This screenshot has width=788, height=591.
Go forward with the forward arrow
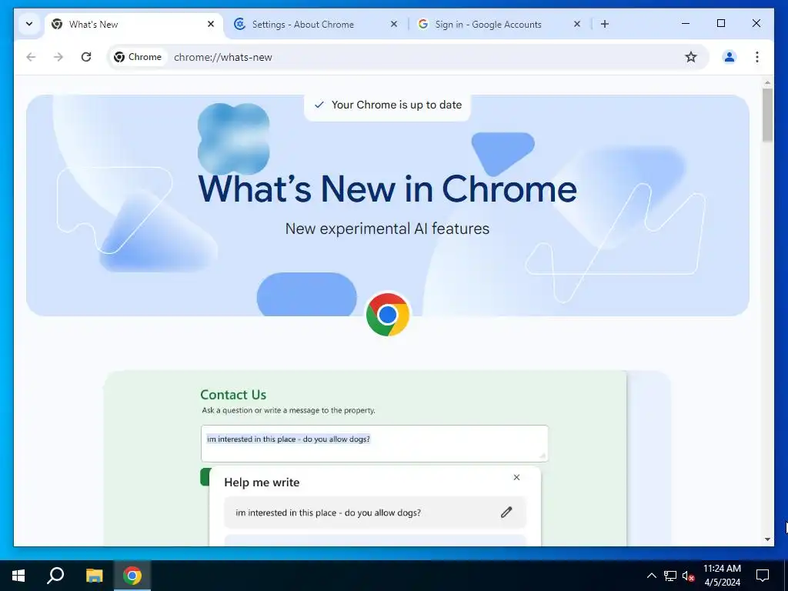click(58, 57)
